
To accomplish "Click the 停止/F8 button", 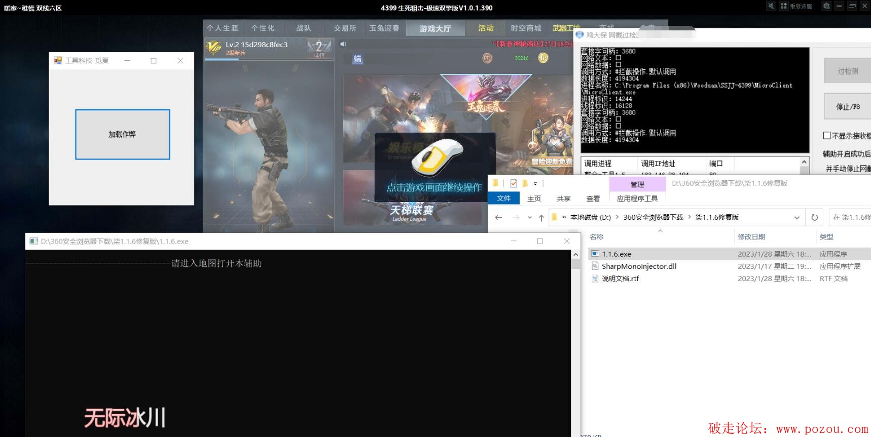I will point(847,106).
